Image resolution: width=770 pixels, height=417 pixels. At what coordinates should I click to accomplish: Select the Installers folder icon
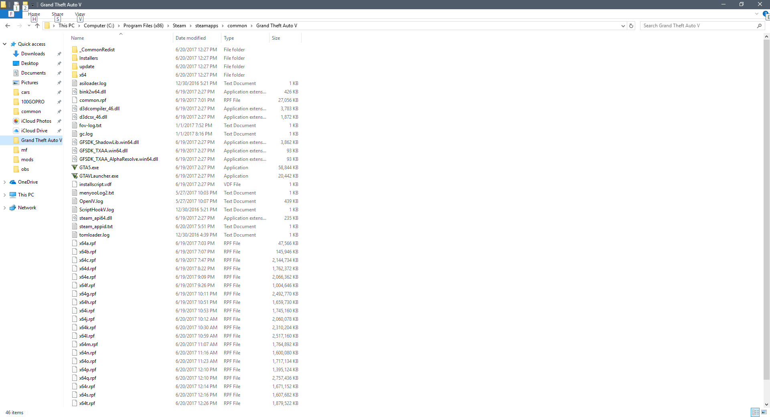click(x=75, y=58)
